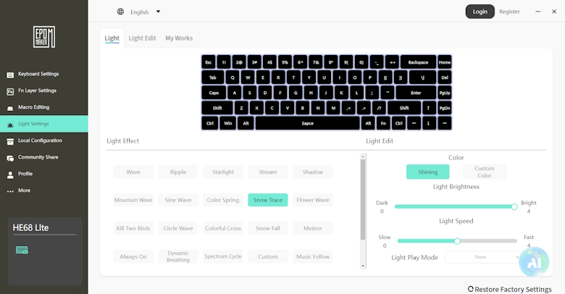Click the globe language icon

tap(120, 12)
